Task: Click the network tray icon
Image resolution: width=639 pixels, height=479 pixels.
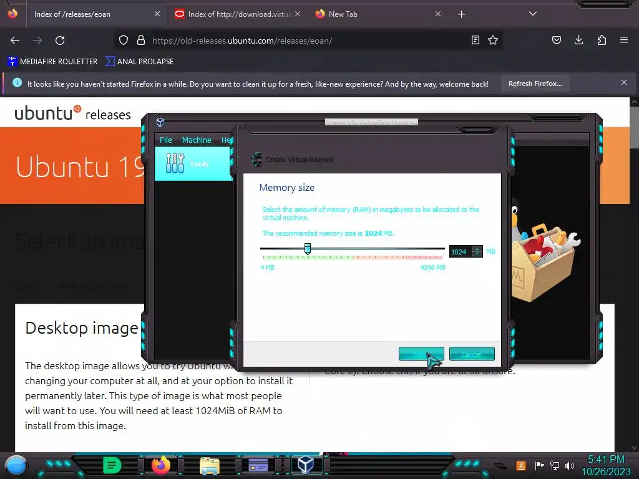Action: pos(555,465)
